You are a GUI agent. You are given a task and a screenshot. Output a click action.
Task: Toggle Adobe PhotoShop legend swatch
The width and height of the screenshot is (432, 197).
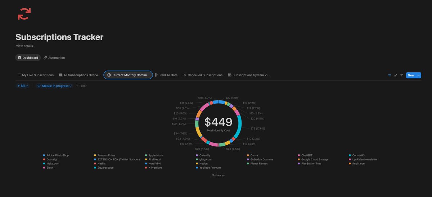(44, 155)
